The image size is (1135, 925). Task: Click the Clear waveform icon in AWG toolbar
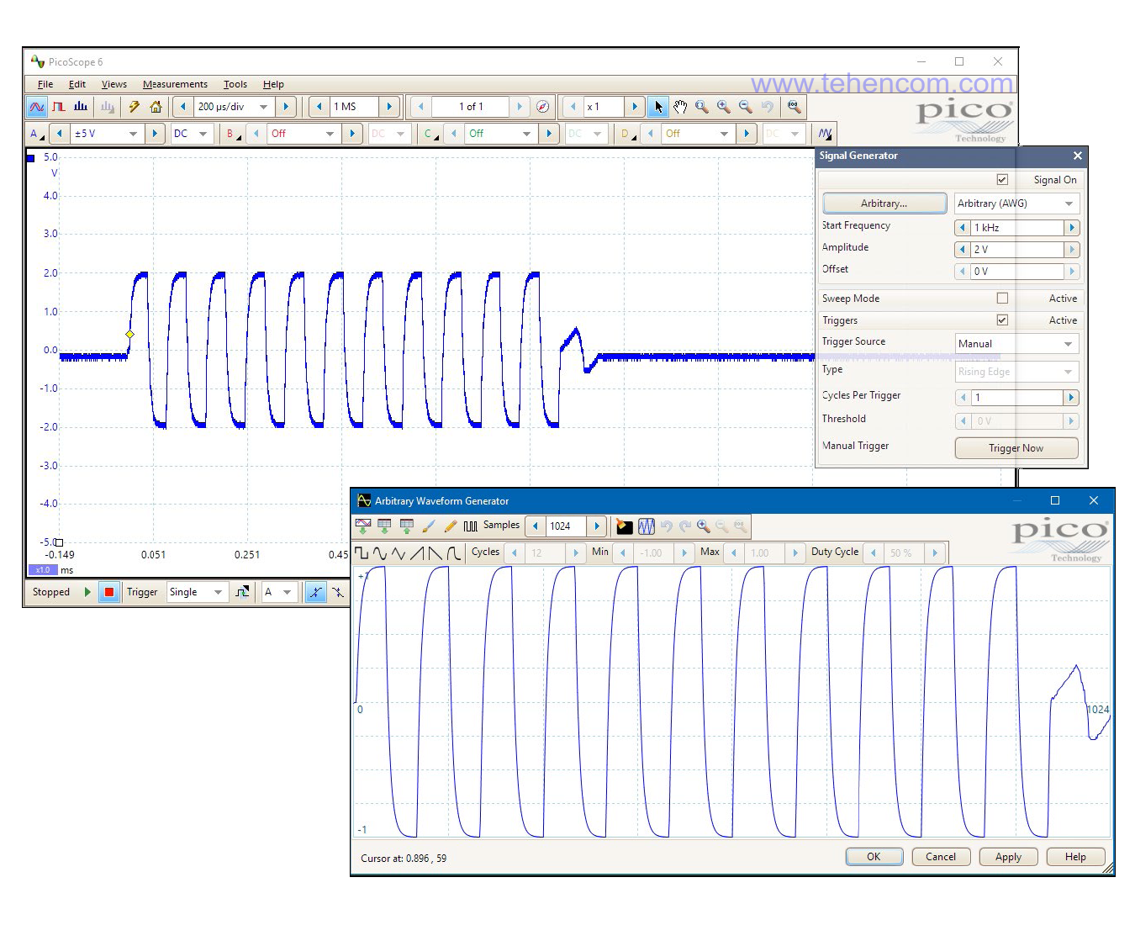pyautogui.click(x=625, y=526)
